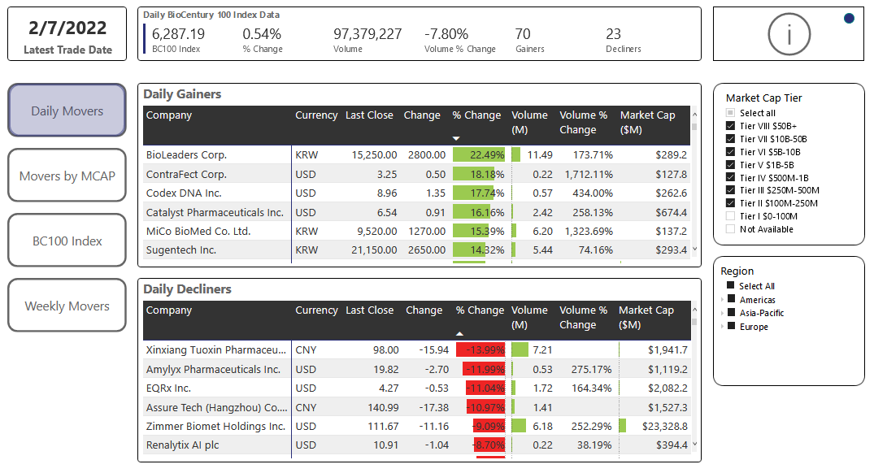Uncheck Tier IV $500M-1B
874x473 pixels.
tap(730, 177)
